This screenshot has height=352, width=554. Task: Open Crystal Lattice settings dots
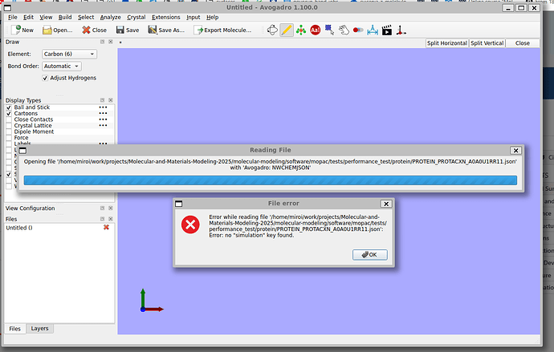click(x=103, y=125)
